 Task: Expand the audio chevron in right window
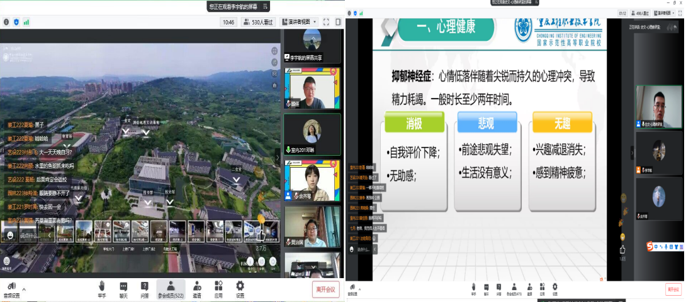[359, 289]
